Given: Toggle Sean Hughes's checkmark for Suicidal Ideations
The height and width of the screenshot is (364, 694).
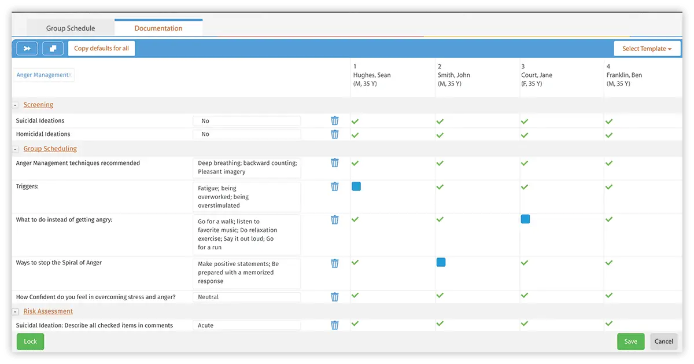Looking at the screenshot, I should point(355,120).
